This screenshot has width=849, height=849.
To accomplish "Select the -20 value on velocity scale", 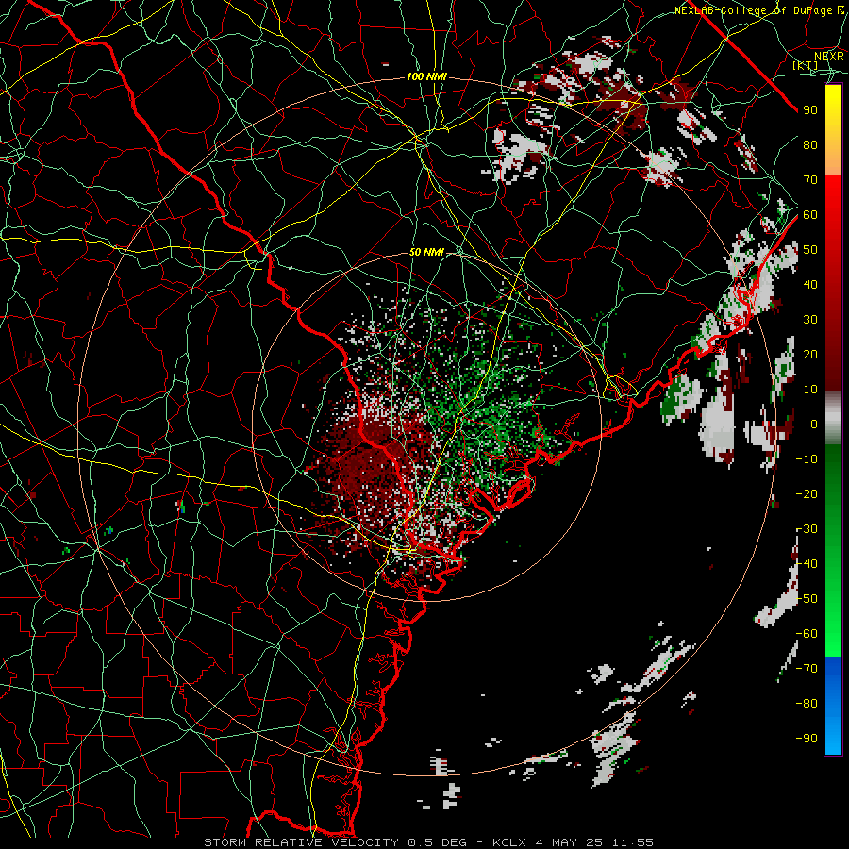I will pyautogui.click(x=807, y=493).
